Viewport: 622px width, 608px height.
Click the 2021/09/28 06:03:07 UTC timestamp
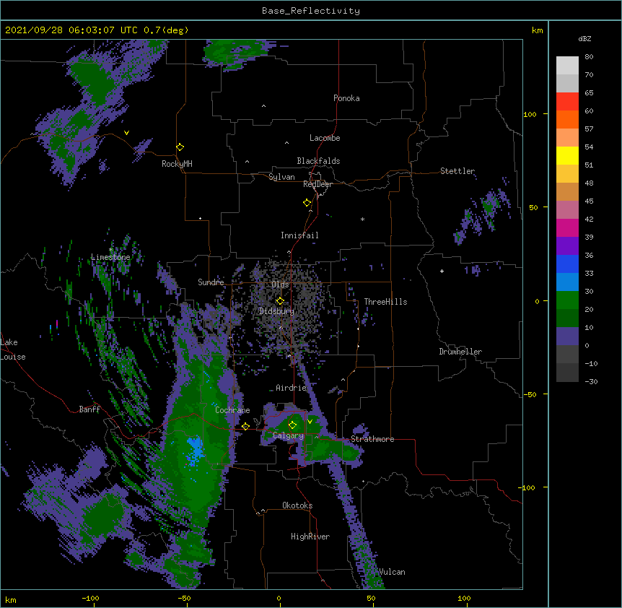click(71, 30)
